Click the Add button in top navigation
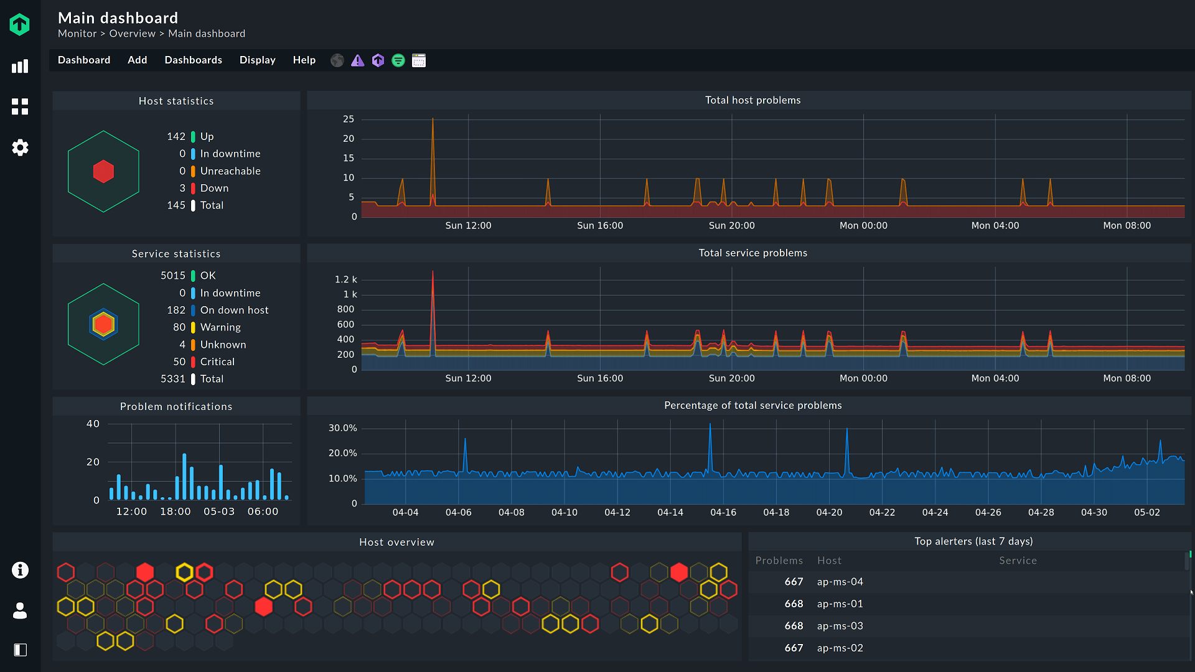1195x672 pixels. (x=136, y=60)
